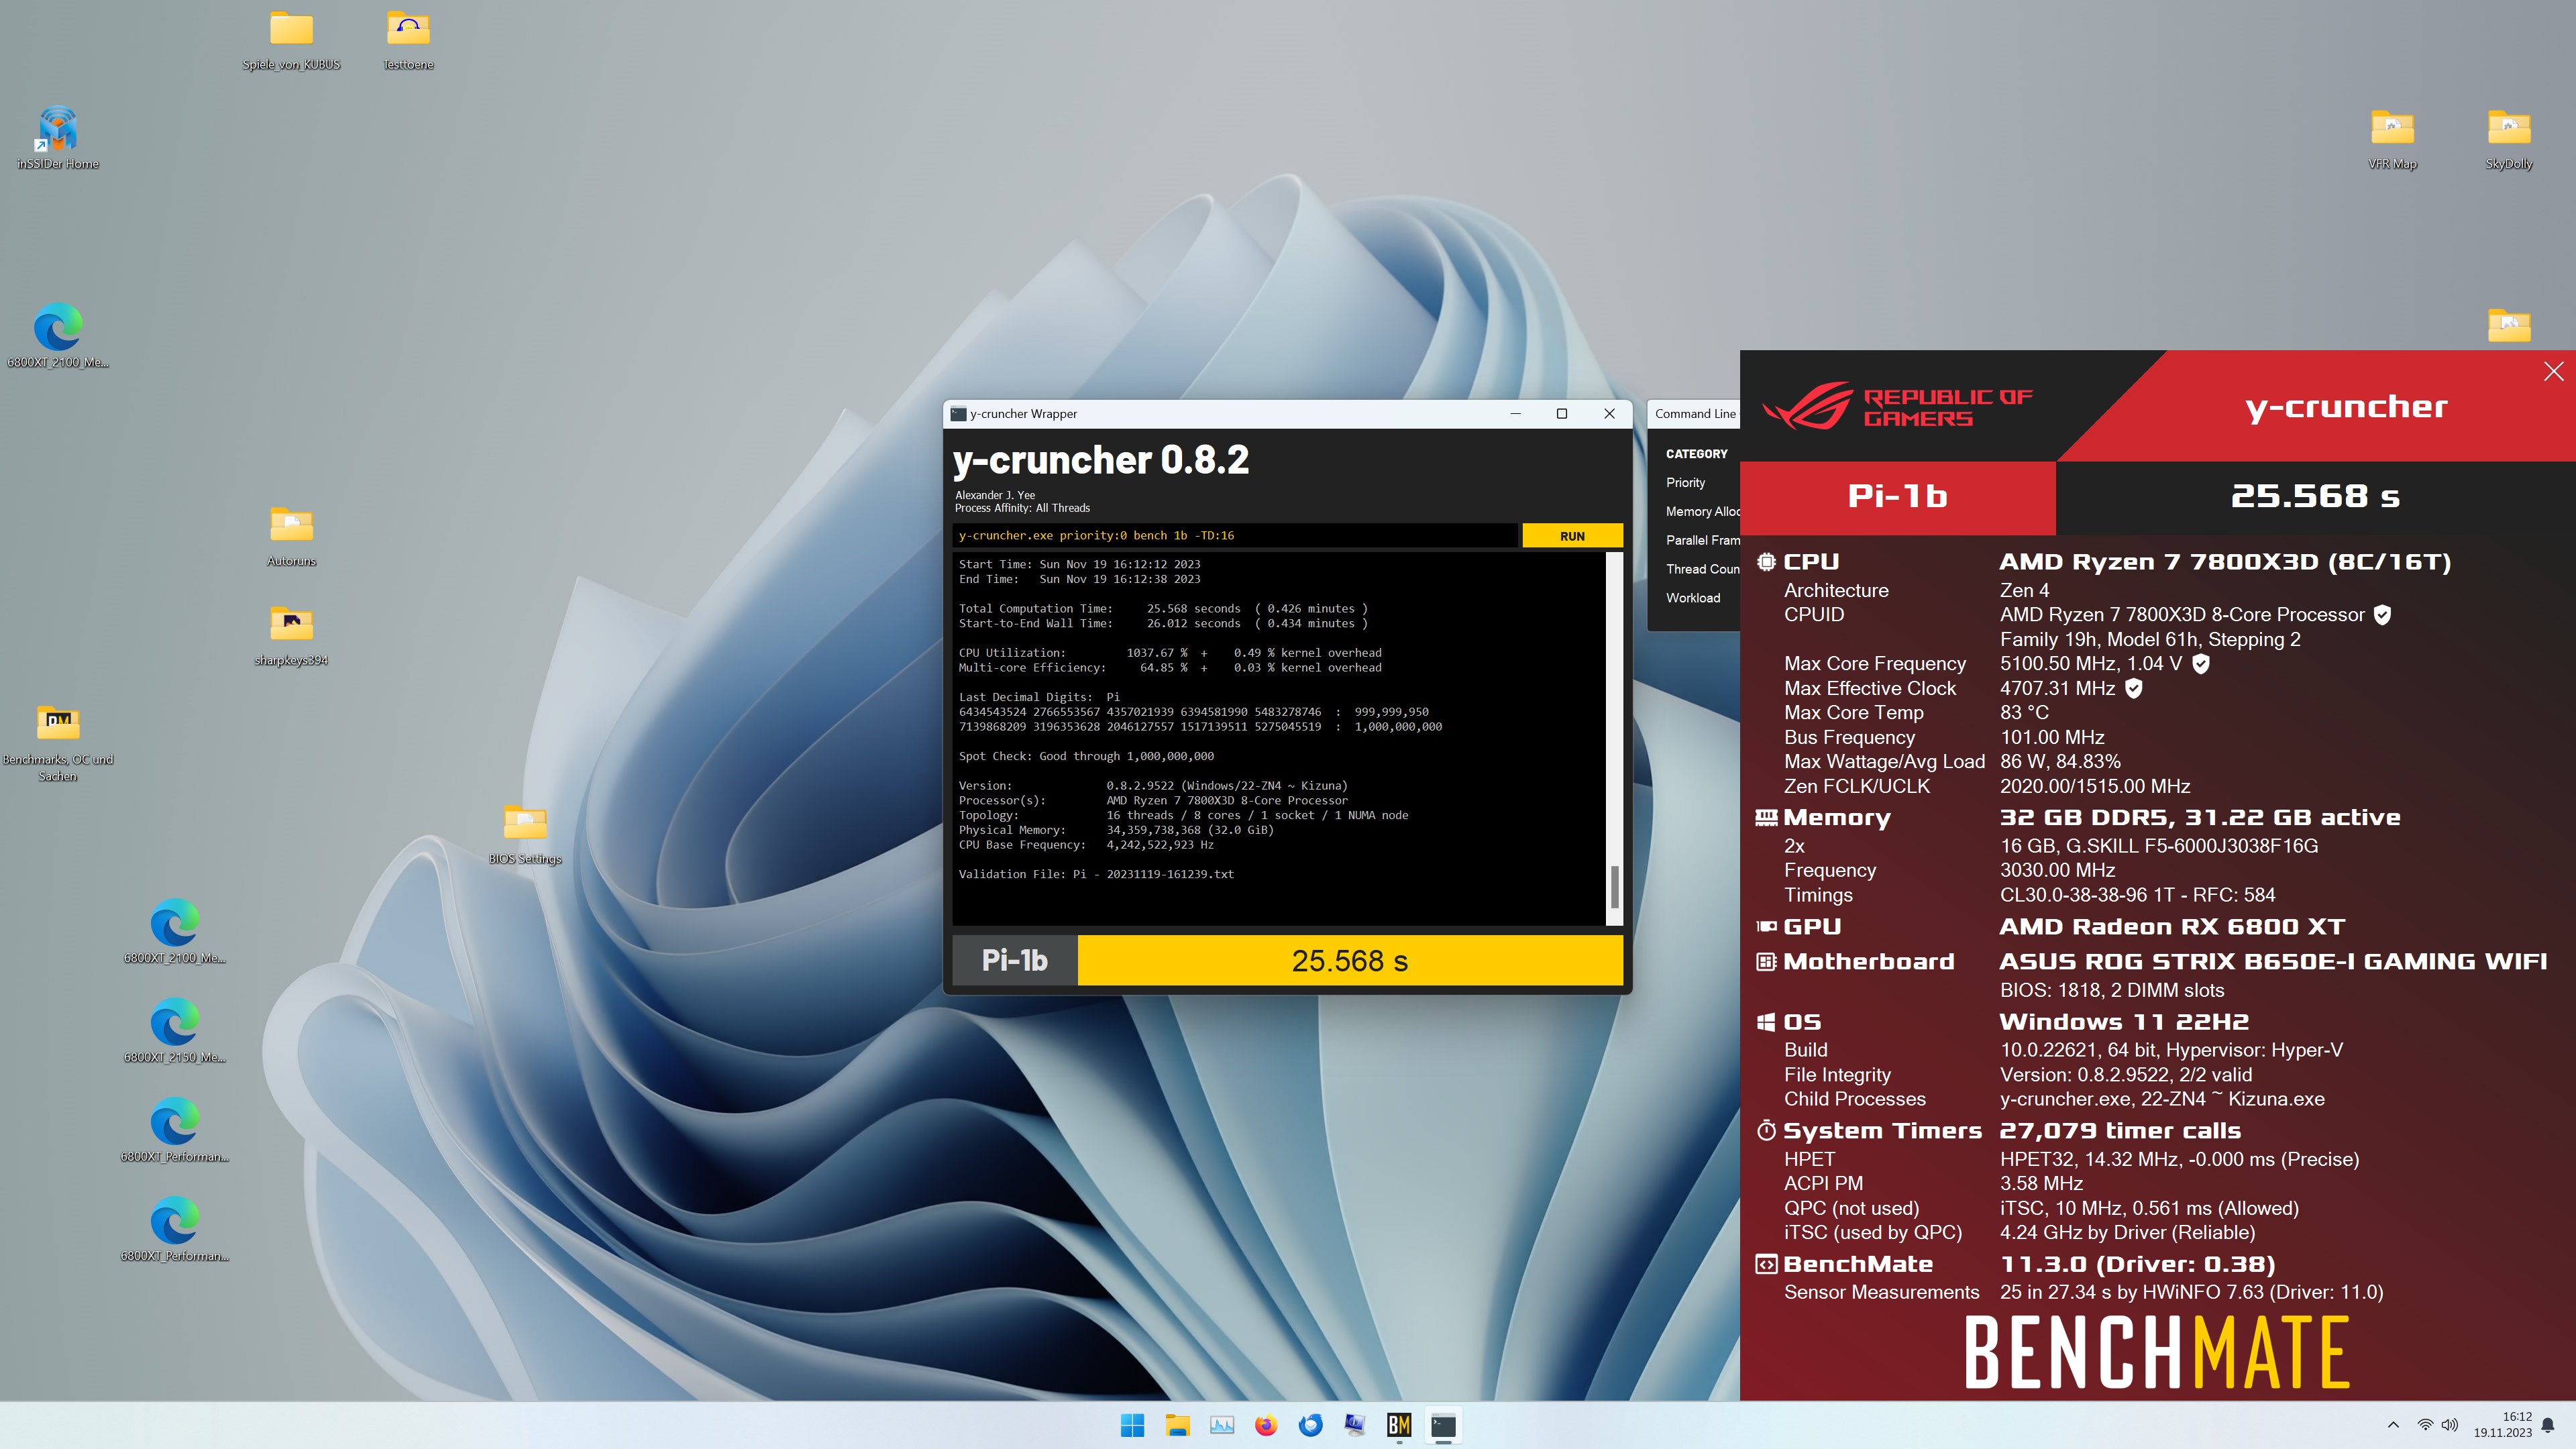Click the AMD Radeon RX 6800 XT text

tap(2172, 927)
